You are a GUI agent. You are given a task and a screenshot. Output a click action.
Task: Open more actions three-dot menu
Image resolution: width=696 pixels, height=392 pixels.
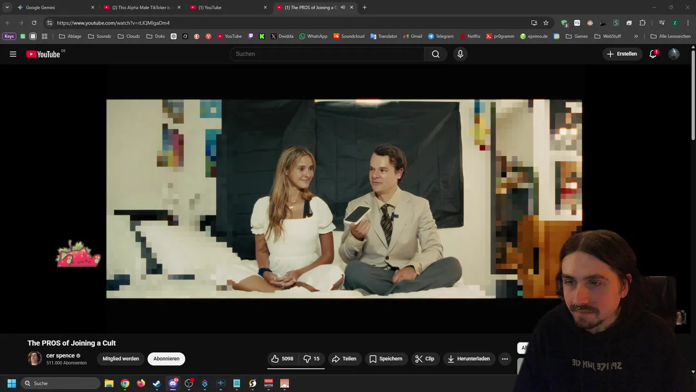[505, 359]
